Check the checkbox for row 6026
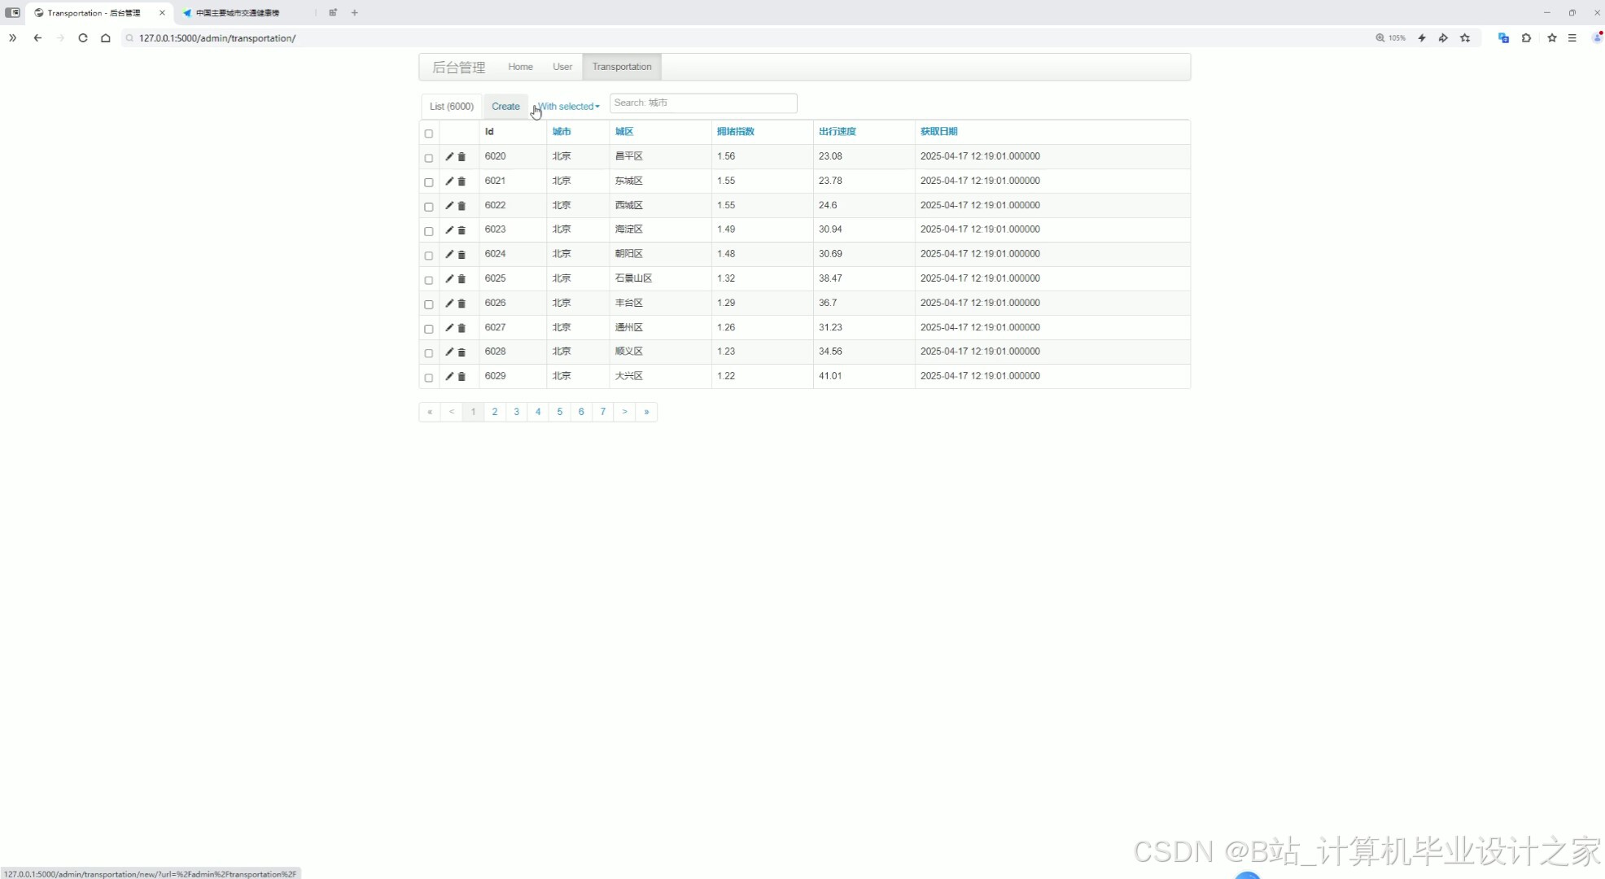1605x879 pixels. (429, 304)
